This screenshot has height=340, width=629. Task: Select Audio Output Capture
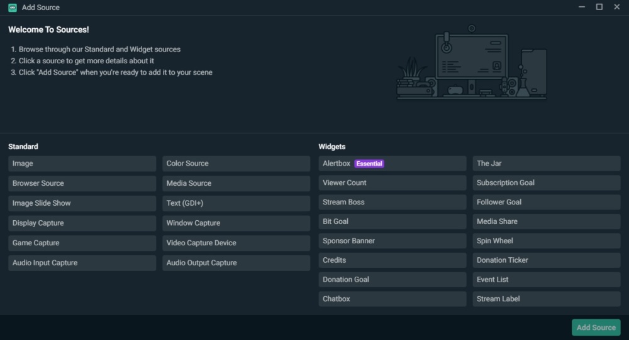(236, 263)
